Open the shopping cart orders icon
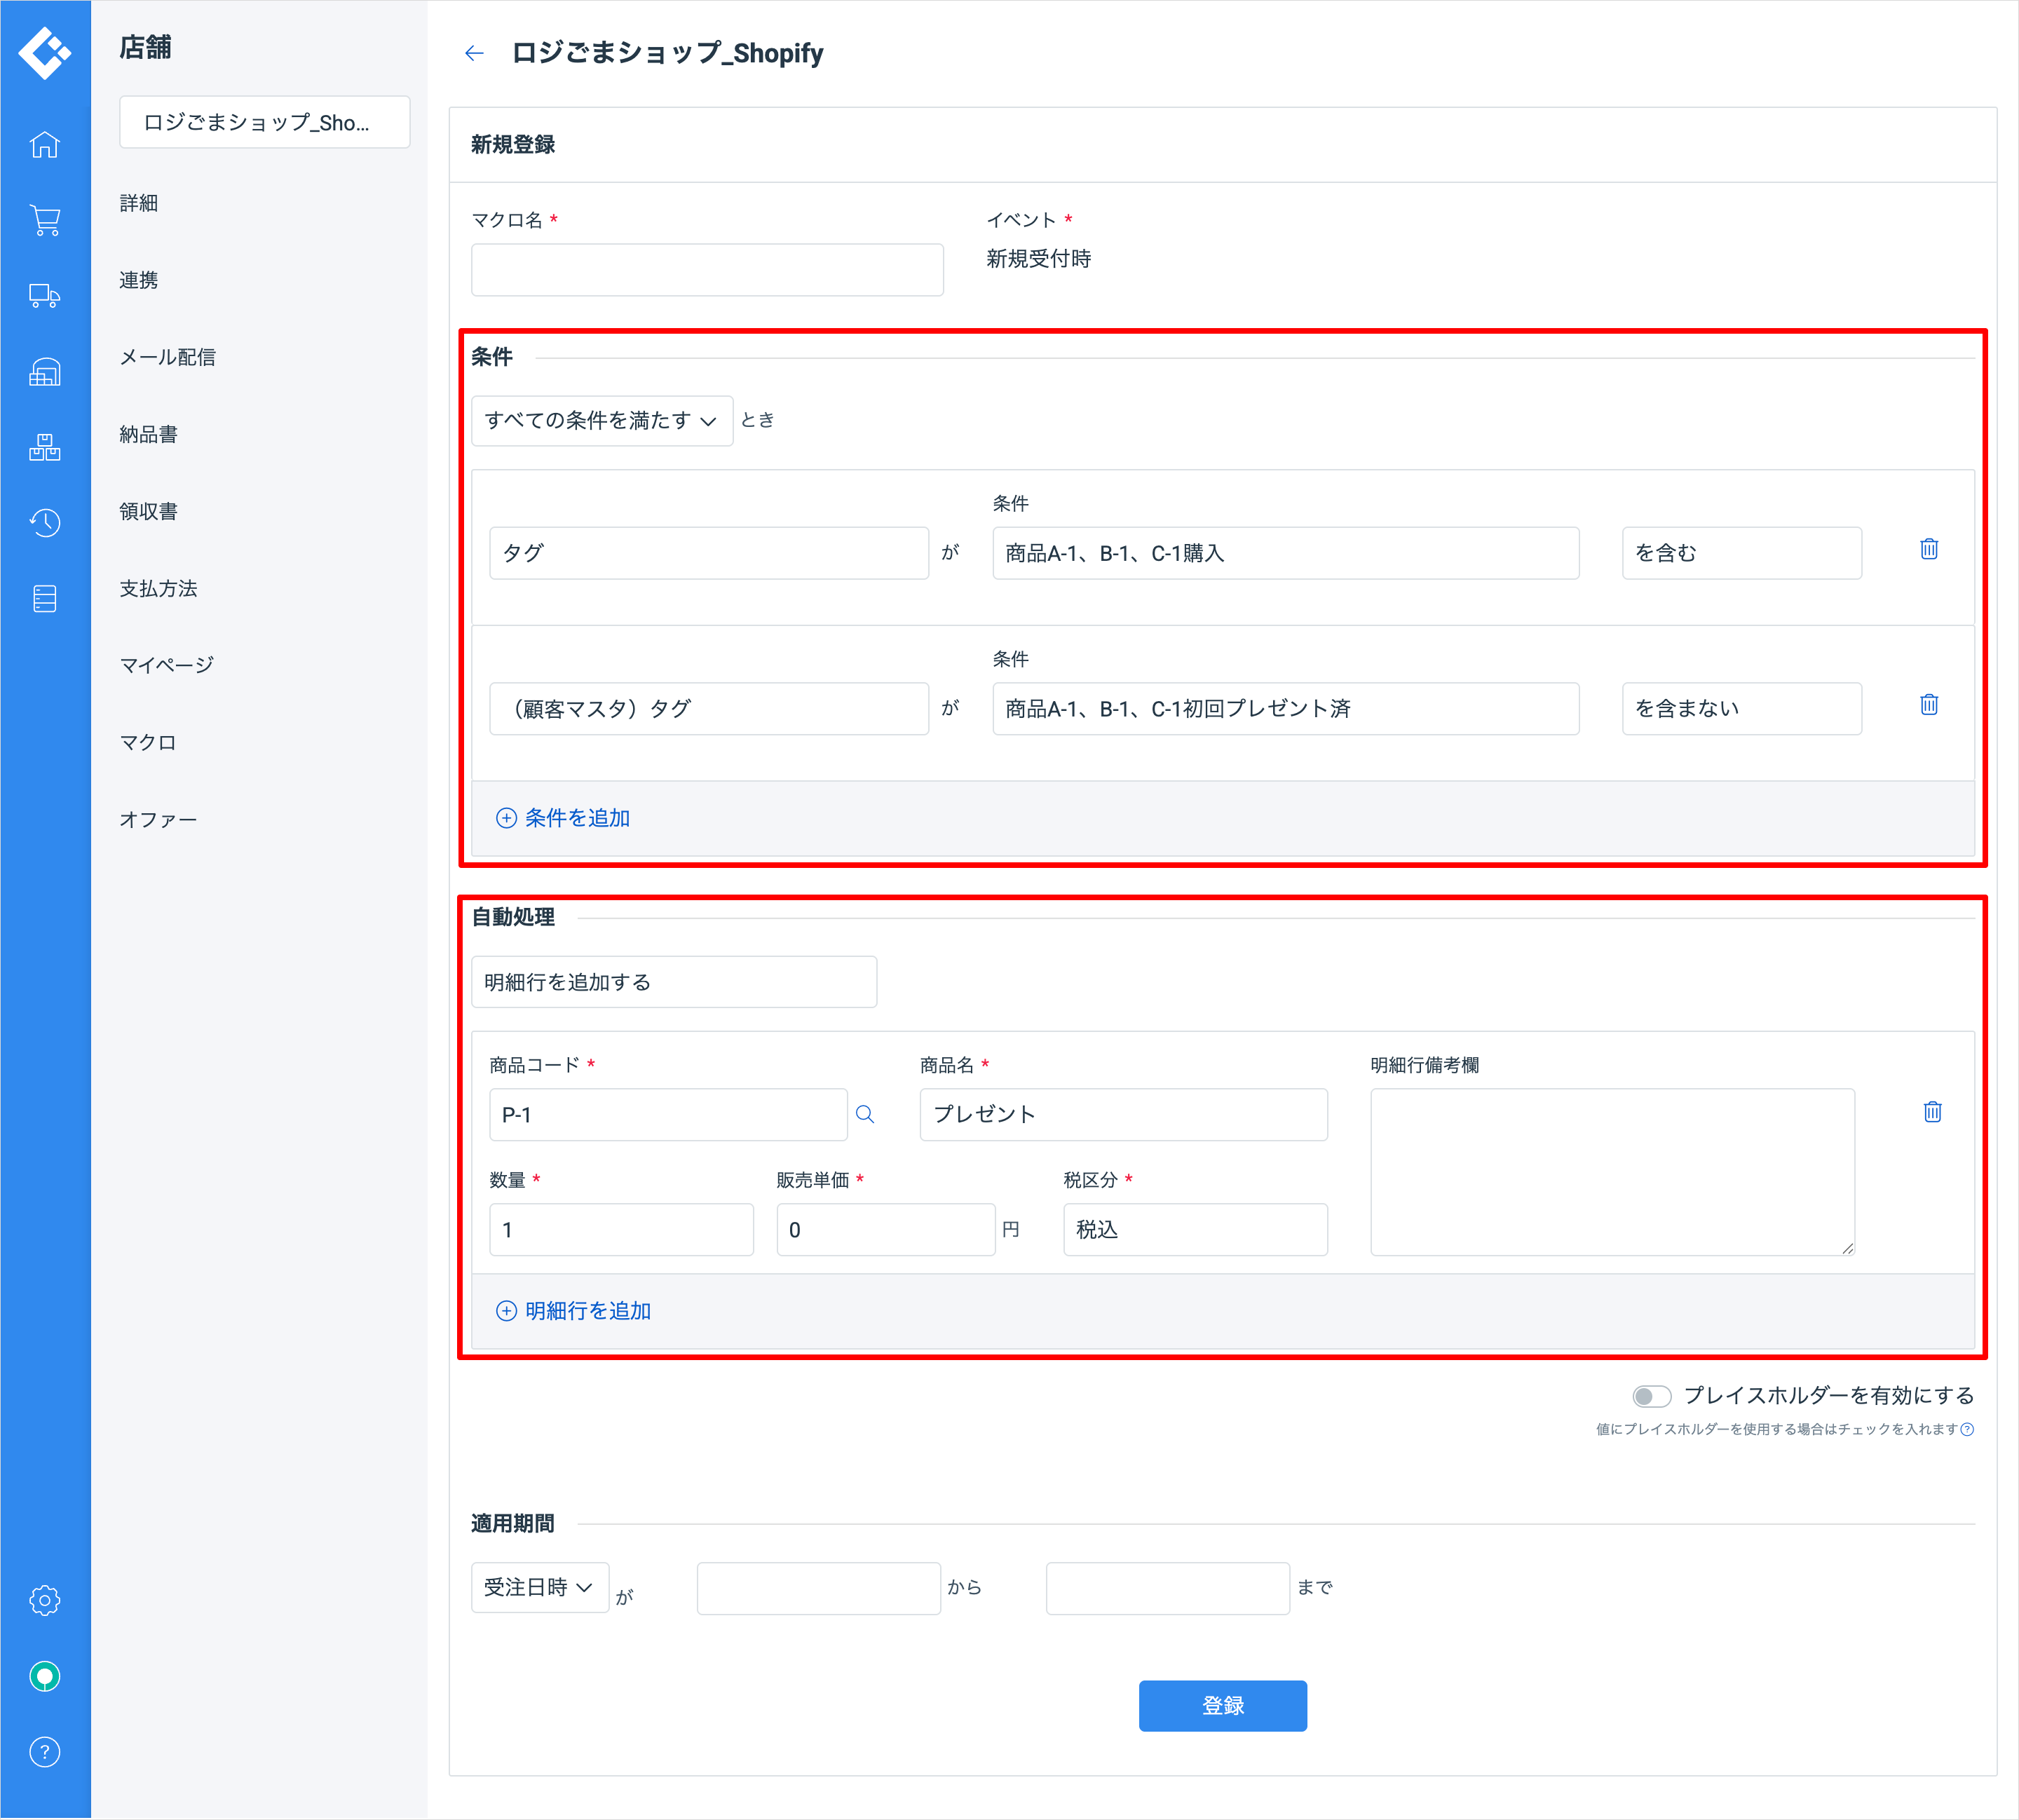This screenshot has height=1820, width=2019. coord(45,220)
